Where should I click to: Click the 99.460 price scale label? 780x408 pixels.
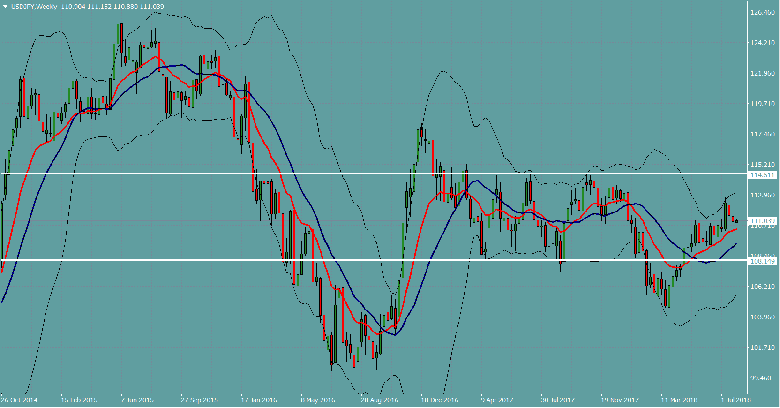(x=761, y=378)
